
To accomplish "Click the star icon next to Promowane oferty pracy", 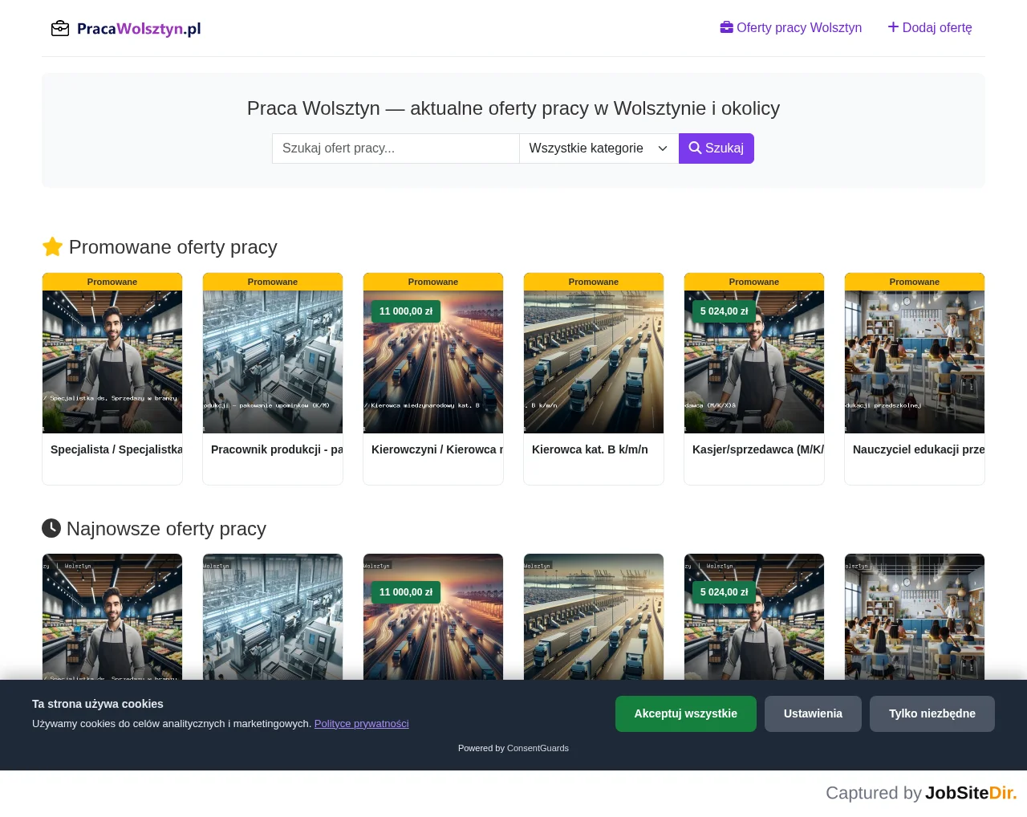I will coord(52,246).
